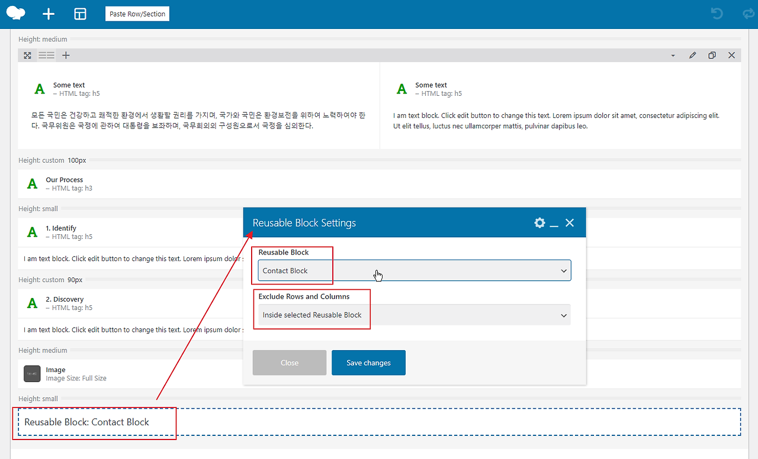
Task: Click the 'Image Size: Full Size' label
Action: pos(76,378)
